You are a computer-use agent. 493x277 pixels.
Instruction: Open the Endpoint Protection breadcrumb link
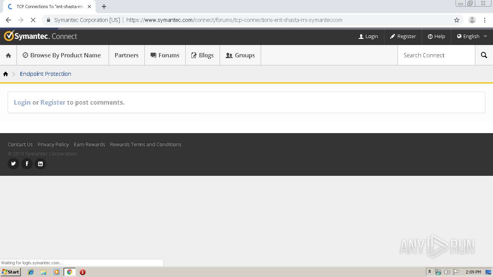(x=45, y=74)
